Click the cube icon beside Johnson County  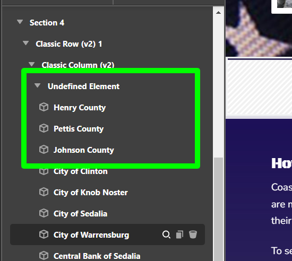coord(44,150)
